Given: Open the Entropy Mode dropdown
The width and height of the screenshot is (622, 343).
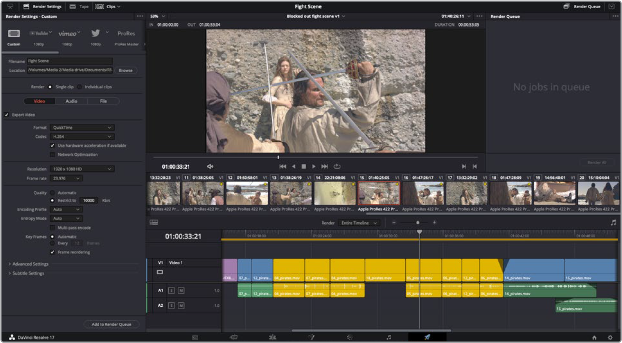Looking at the screenshot, I should (66, 219).
